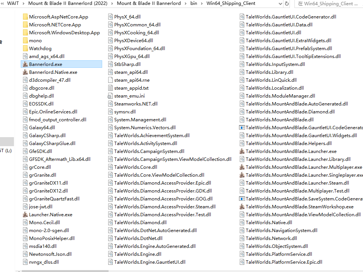
Task: Select nvngx_dlss.dll file name
Action: pyautogui.click(x=44, y=262)
